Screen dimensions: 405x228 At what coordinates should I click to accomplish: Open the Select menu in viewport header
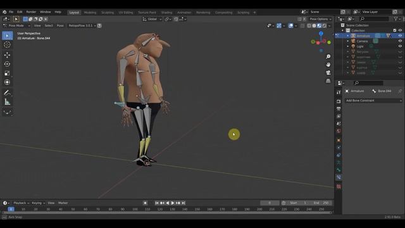coord(49,25)
